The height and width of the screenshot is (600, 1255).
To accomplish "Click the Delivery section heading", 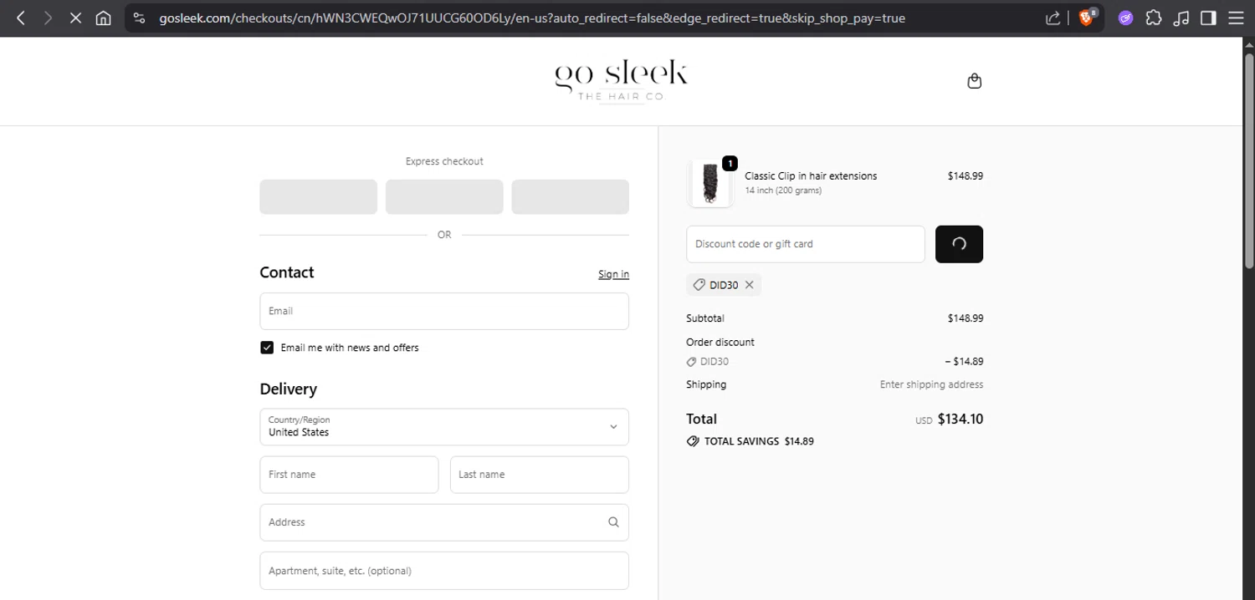I will tap(289, 389).
